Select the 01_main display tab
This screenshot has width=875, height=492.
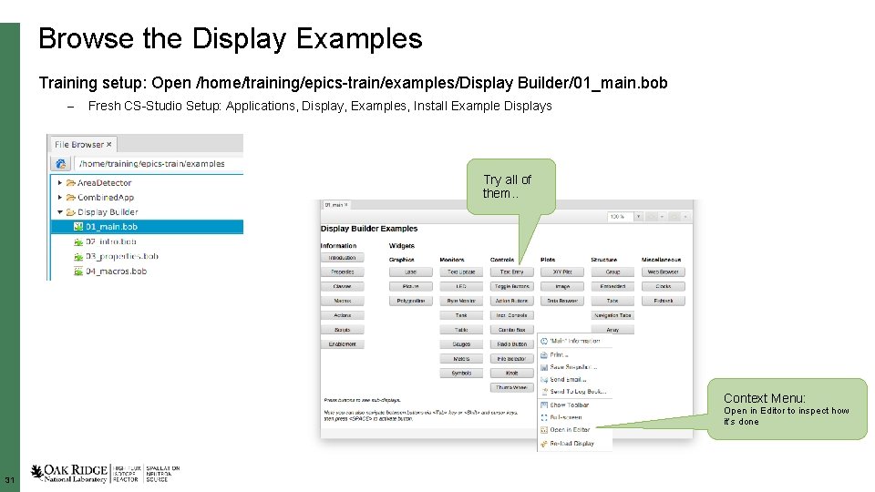point(336,205)
